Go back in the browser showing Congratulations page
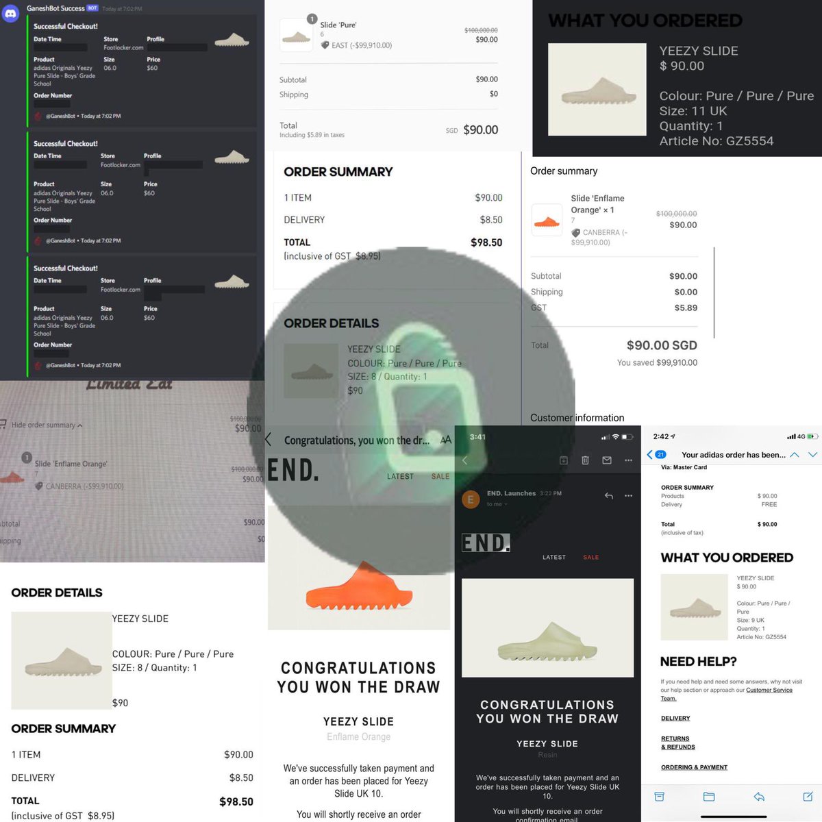This screenshot has width=822, height=822. click(269, 440)
